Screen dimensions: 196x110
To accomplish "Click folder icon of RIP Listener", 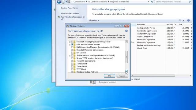I will (x=75, y=53).
